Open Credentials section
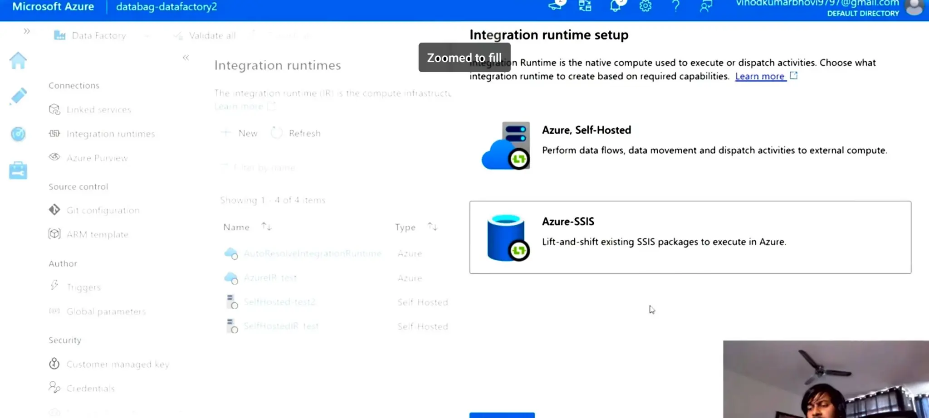This screenshot has height=418, width=929. [90, 389]
